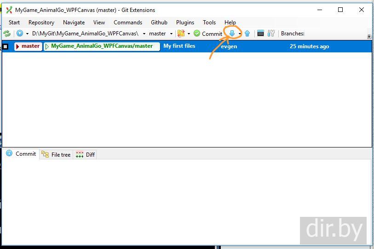
Task: Click the toolbar overflow arrow at right
Action: 369,36
